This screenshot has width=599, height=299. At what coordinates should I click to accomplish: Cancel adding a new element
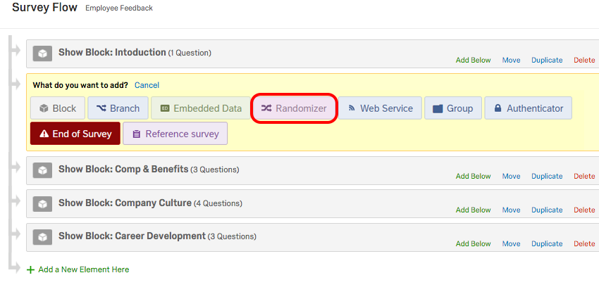pos(147,85)
